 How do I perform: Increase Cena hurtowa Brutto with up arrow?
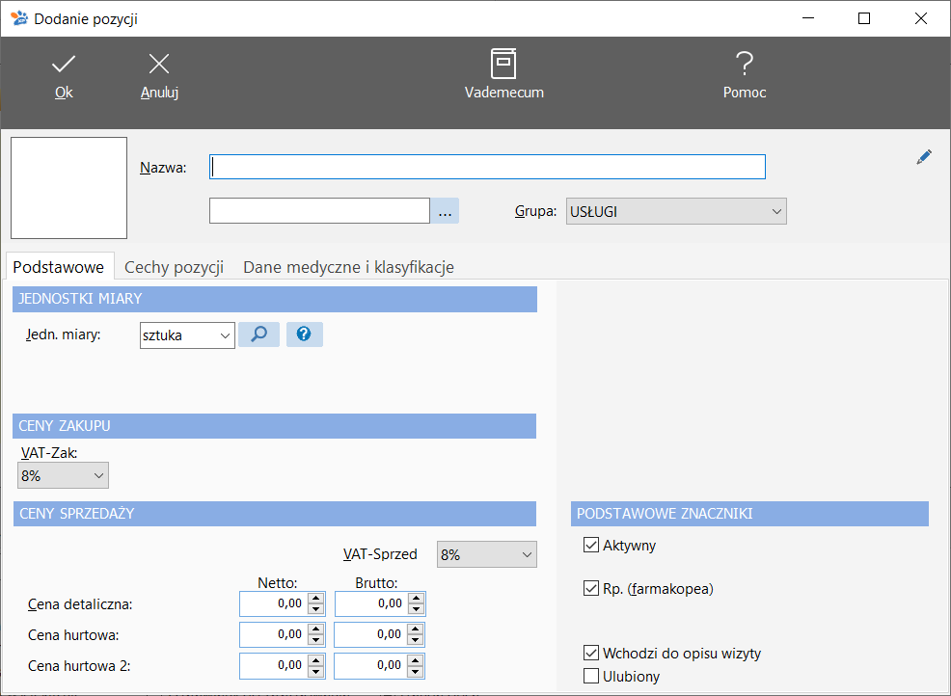click(x=416, y=629)
